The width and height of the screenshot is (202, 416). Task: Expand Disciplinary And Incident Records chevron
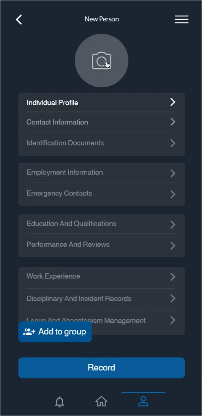173,298
